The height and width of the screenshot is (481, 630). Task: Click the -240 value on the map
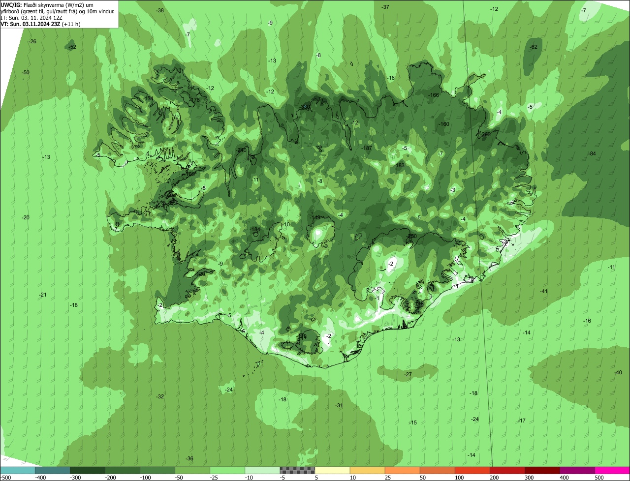point(241,150)
